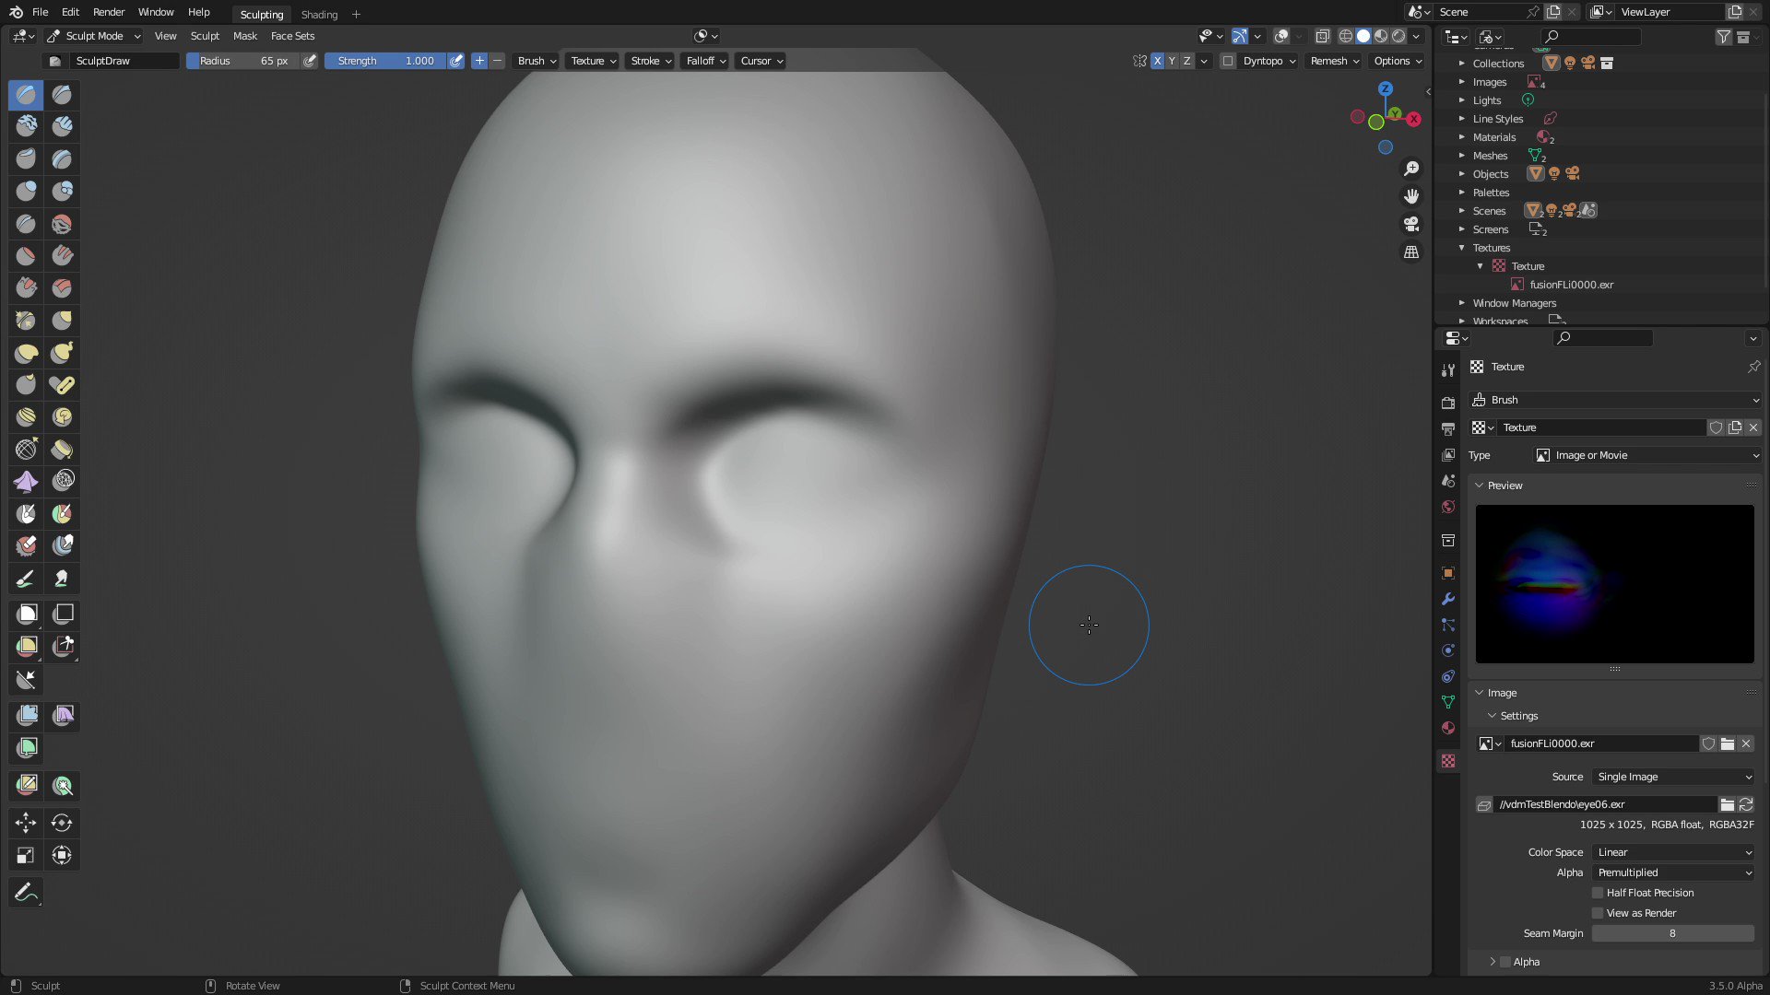Viewport: 1770px width, 995px height.
Task: Open the Stroke settings dropdown
Action: [651, 61]
